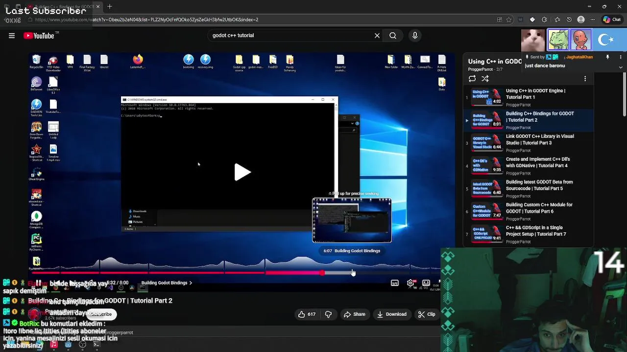Image resolution: width=627 pixels, height=352 pixels.
Task: Click the Charmander emote in the overlay
Action: (x=580, y=40)
